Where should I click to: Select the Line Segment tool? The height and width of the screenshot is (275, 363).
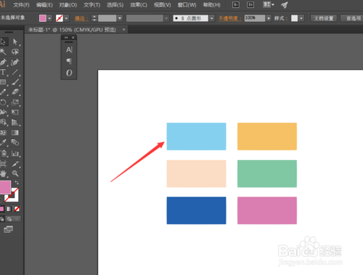(15, 72)
